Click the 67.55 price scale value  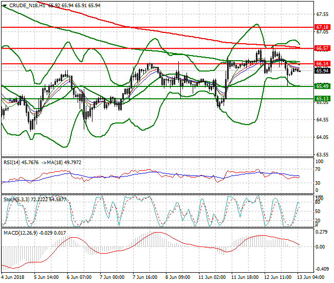322,14
